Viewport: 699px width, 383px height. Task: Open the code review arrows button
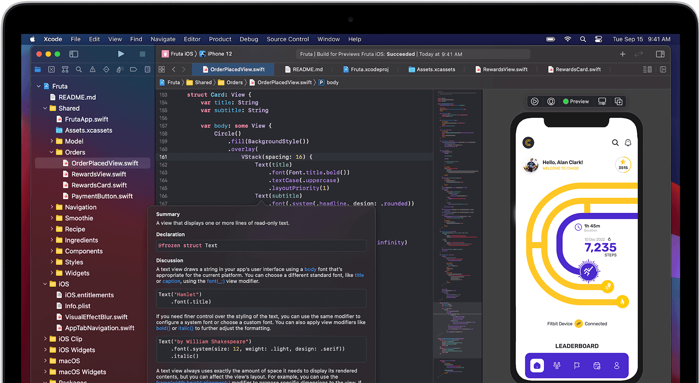(639, 54)
